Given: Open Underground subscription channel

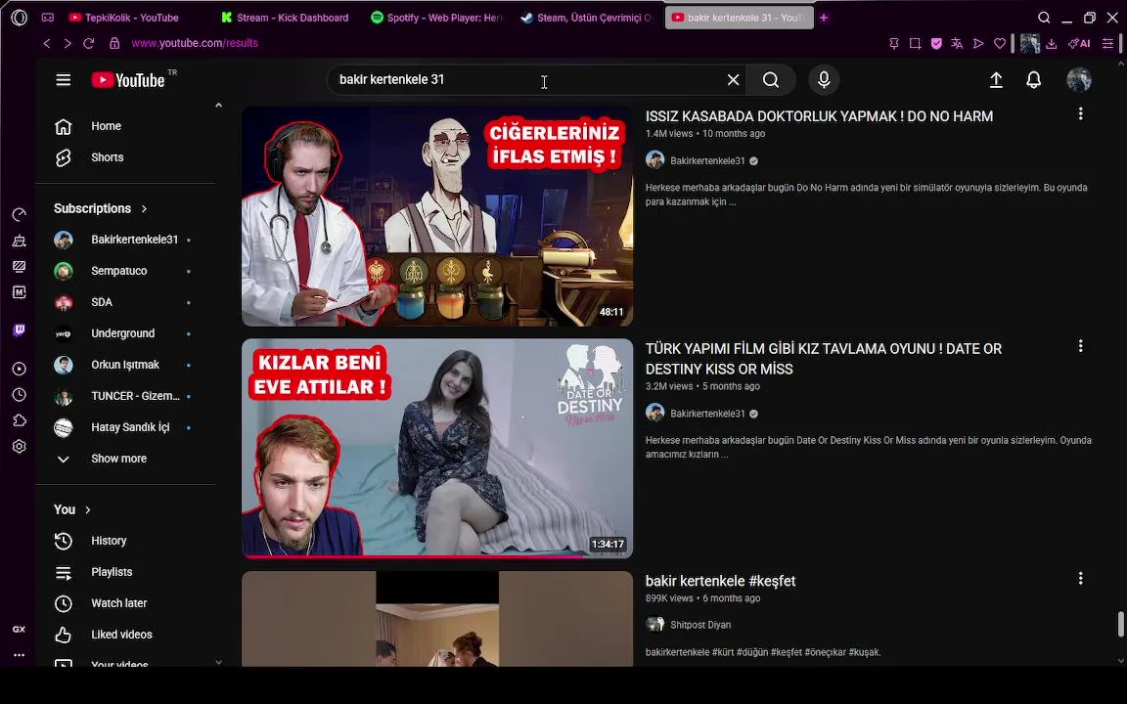Looking at the screenshot, I should [123, 333].
